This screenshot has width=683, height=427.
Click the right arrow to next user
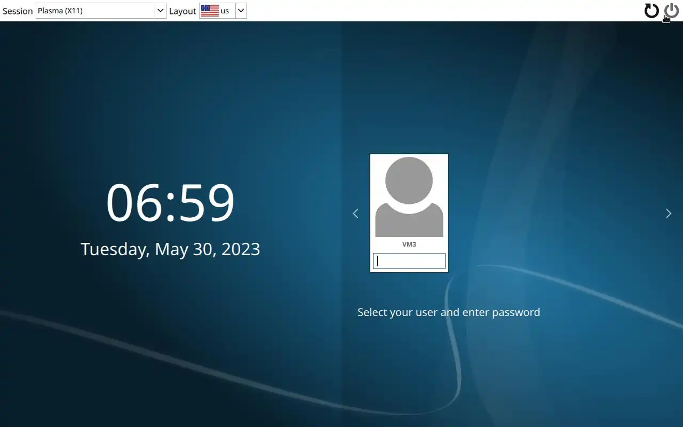point(669,213)
